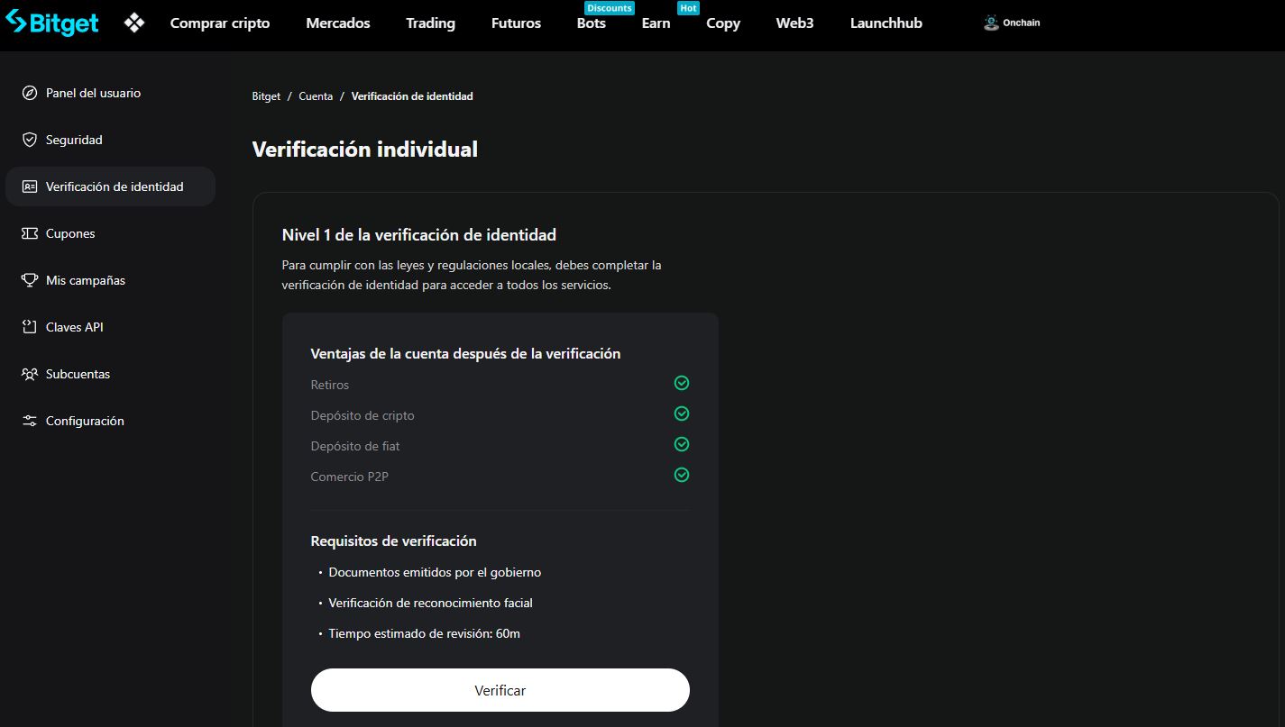Open the Web3 section
The width and height of the screenshot is (1285, 727).
click(794, 23)
